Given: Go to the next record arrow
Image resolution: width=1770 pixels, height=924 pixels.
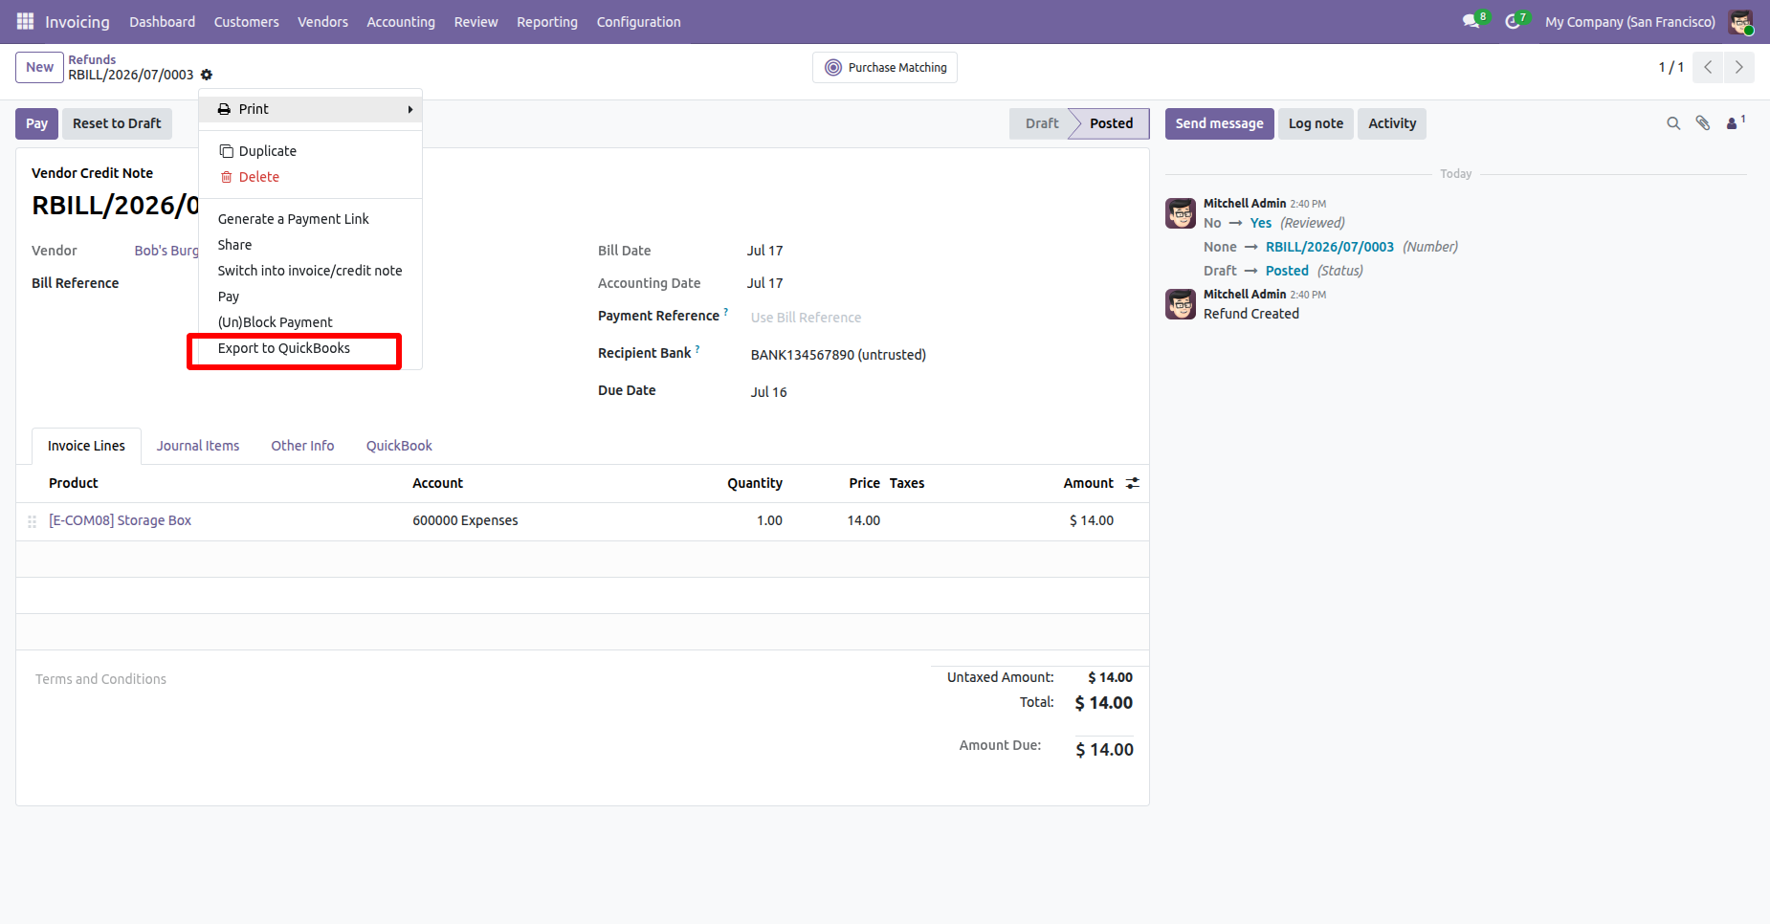Looking at the screenshot, I should coord(1738,67).
